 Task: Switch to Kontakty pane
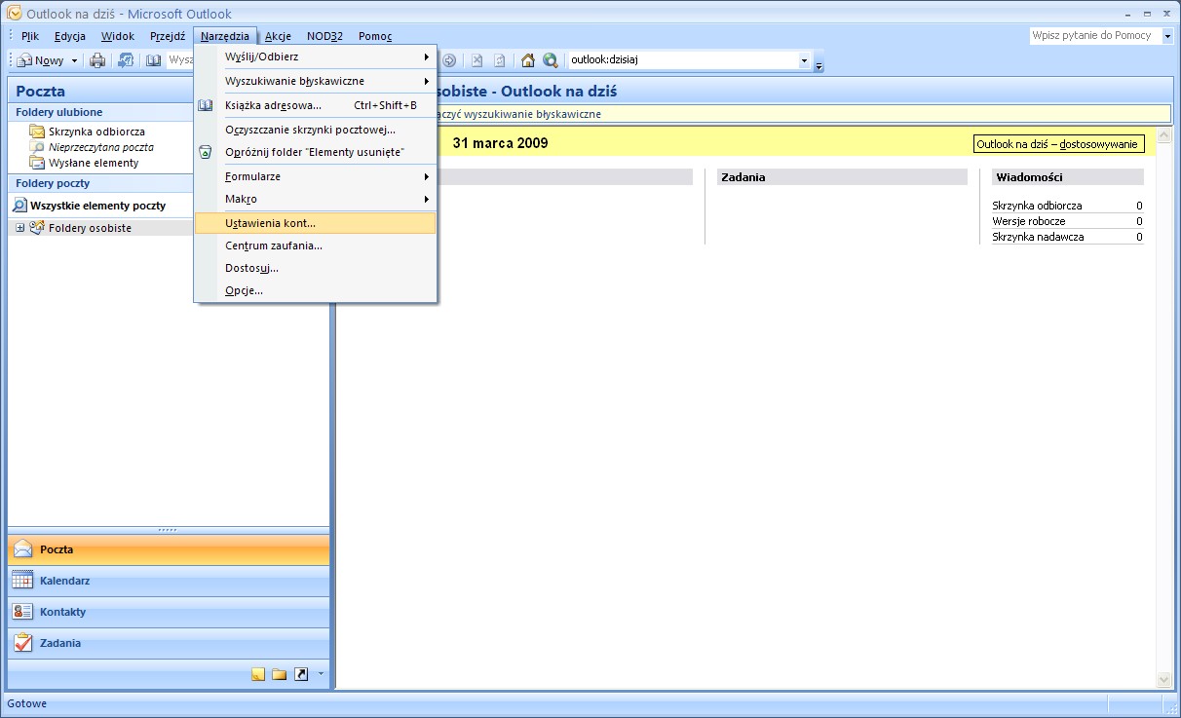click(169, 613)
